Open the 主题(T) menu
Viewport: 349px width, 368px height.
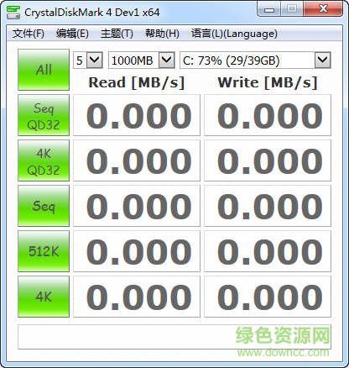click(117, 34)
